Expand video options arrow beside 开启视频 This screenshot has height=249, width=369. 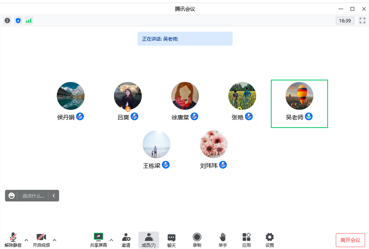pyautogui.click(x=54, y=240)
